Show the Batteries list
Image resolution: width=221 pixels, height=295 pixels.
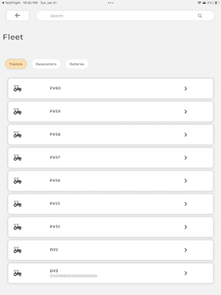pos(77,64)
